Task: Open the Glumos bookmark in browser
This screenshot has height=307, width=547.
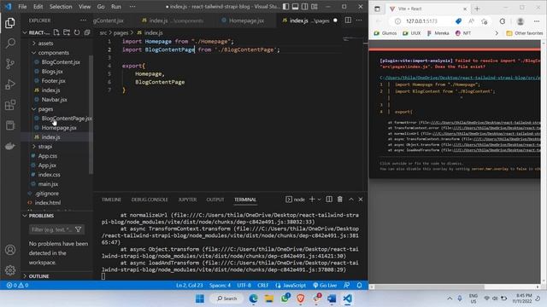Action: (x=385, y=33)
